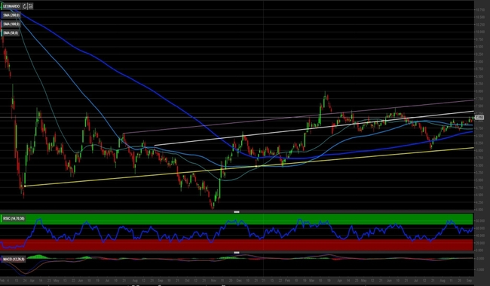Click the refresh icon beside the LEONARDO label

[25, 6]
